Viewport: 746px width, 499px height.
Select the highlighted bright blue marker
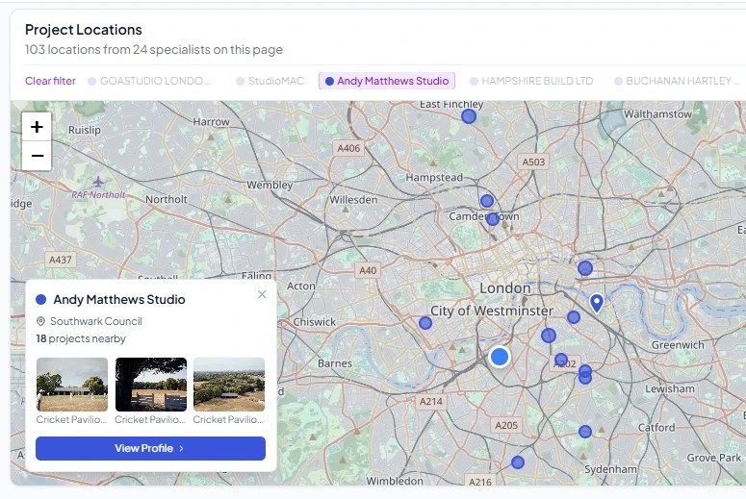coord(499,357)
